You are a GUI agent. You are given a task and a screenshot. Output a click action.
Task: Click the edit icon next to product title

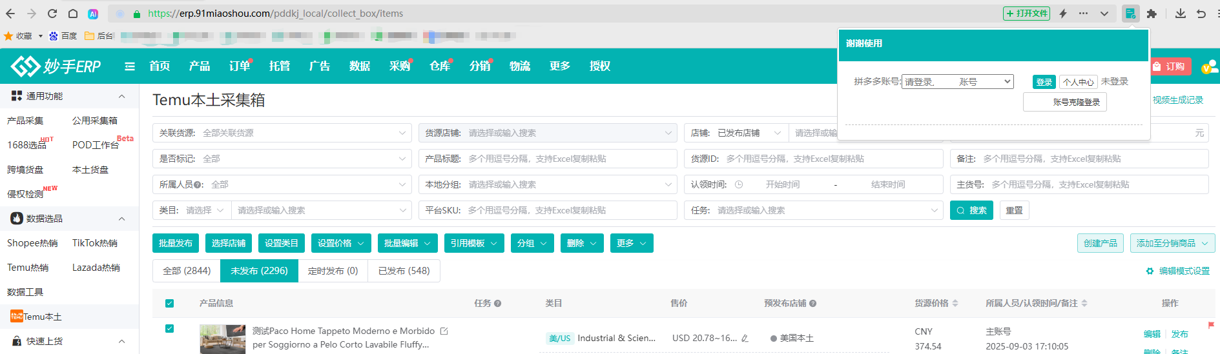coord(444,331)
